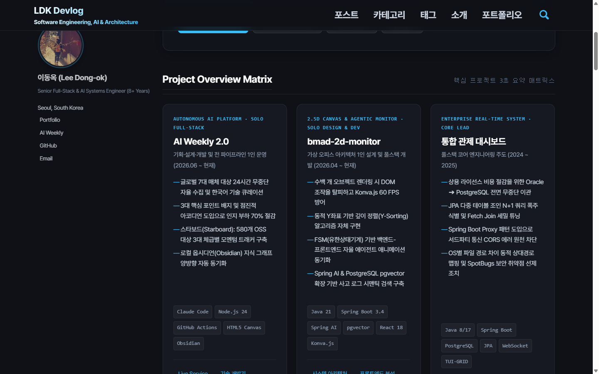Viewport: 599px width, 374px height.
Task: Click the Java 21 tech tag
Action: point(321,312)
